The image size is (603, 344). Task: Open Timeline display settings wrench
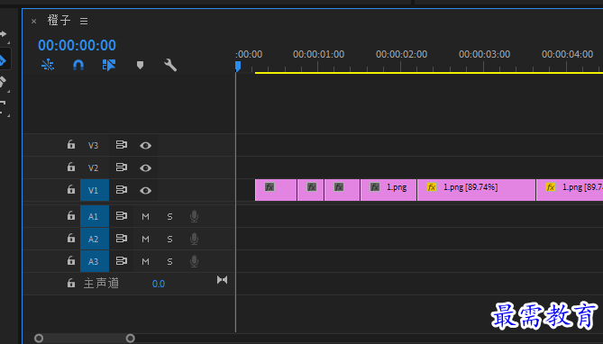point(170,65)
